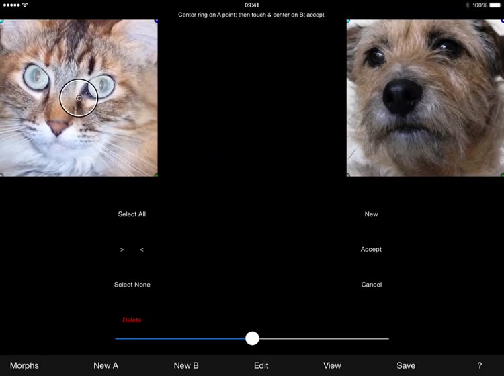Go to next point with > arrow
Image resolution: width=504 pixels, height=376 pixels.
point(122,250)
